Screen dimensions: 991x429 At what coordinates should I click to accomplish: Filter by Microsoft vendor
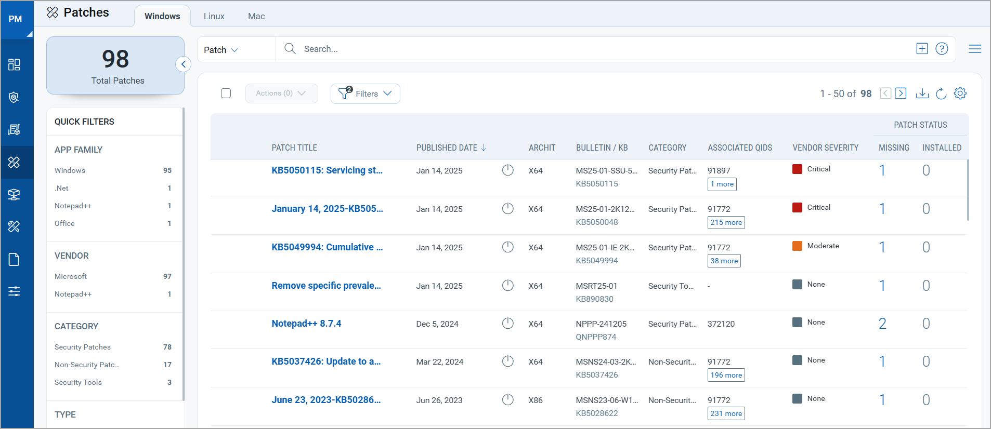pyautogui.click(x=71, y=276)
